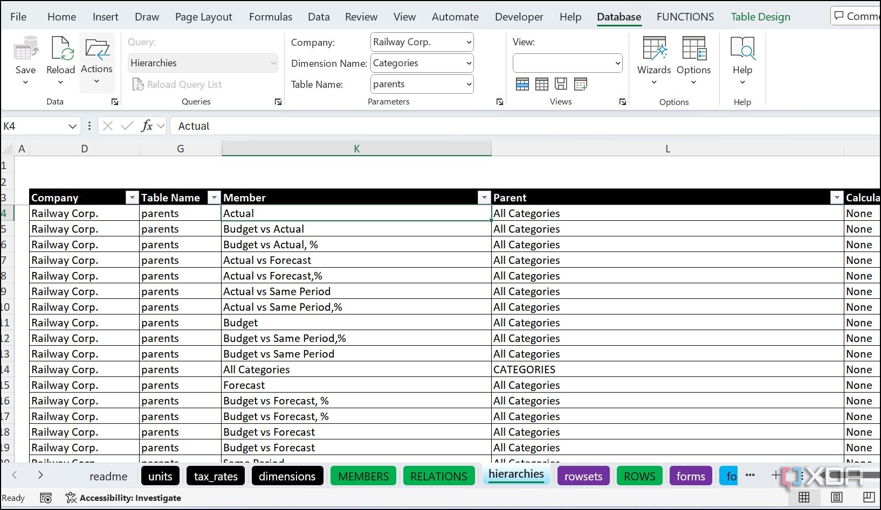Click the formula bar cancel icon
The image size is (881, 510).
coord(108,126)
